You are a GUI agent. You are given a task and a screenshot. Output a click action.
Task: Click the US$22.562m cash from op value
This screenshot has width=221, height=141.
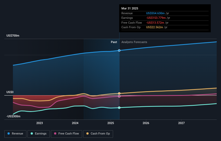[x=155, y=27]
